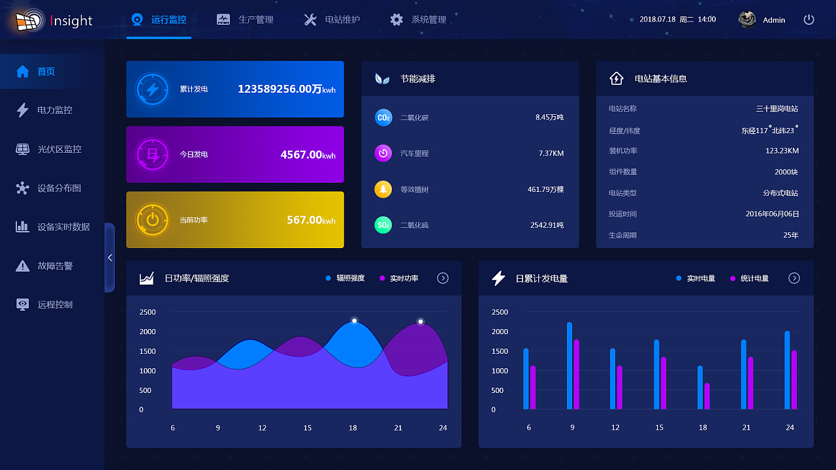Image resolution: width=836 pixels, height=470 pixels.
Task: Click the blue bar at hour 9
Action: (570, 366)
